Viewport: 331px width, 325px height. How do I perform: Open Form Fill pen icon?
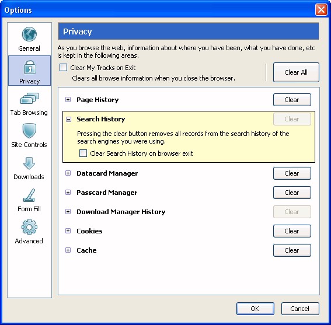coord(29,195)
